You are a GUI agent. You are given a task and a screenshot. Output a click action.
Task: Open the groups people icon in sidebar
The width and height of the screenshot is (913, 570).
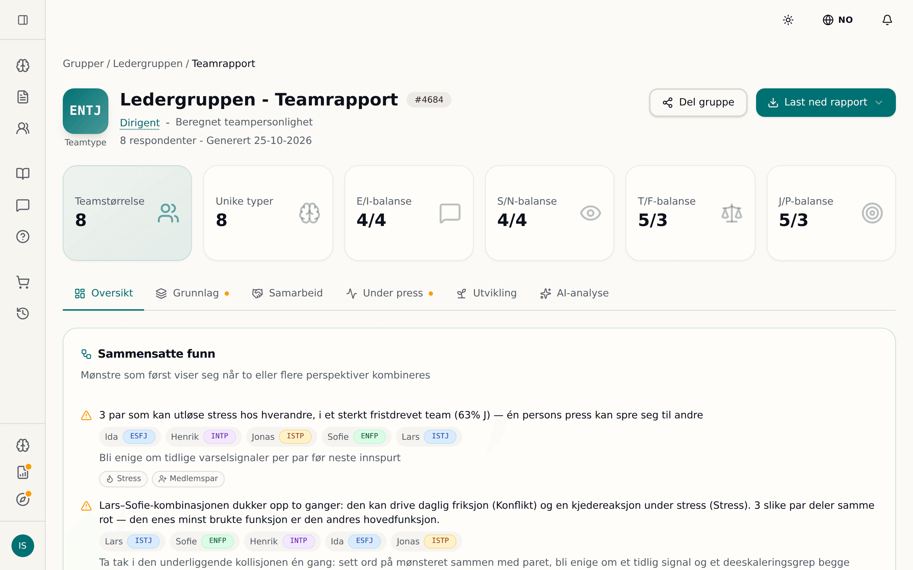click(23, 128)
